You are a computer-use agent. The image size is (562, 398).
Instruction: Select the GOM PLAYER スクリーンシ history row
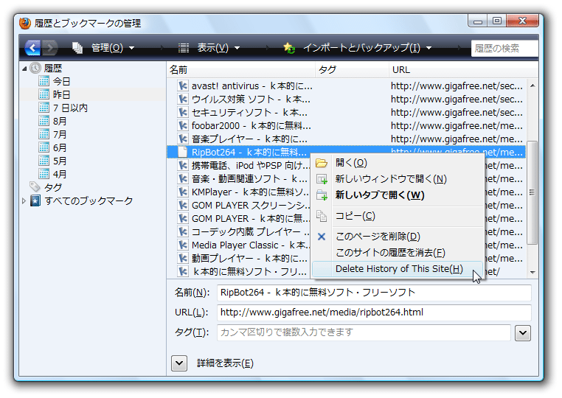[239, 206]
